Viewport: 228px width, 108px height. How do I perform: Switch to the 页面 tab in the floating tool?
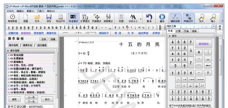pos(186,31)
